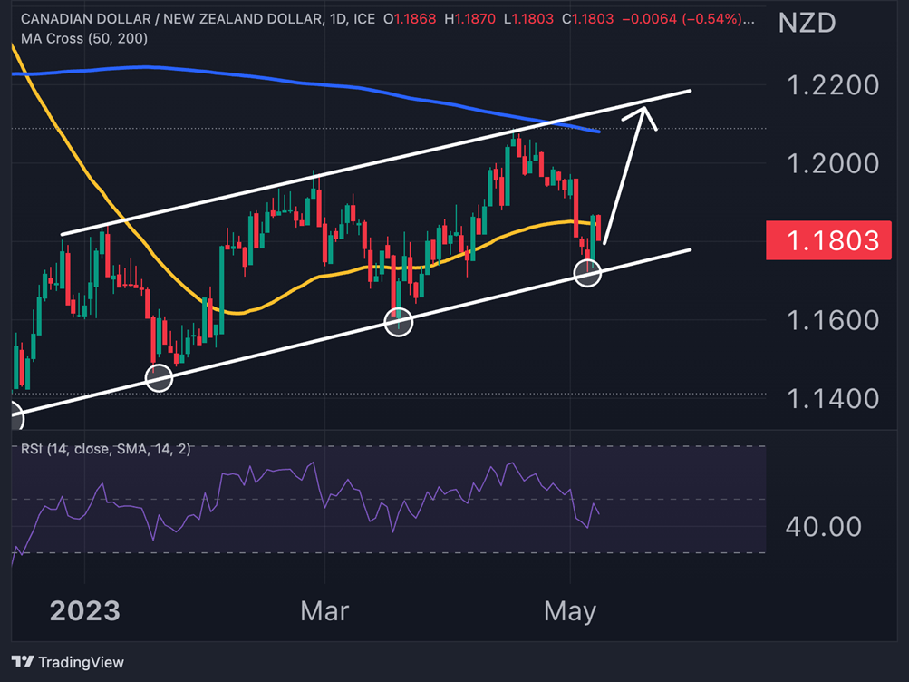This screenshot has height=682, width=909.
Task: Click the 2023 time axis label
Action: (85, 611)
